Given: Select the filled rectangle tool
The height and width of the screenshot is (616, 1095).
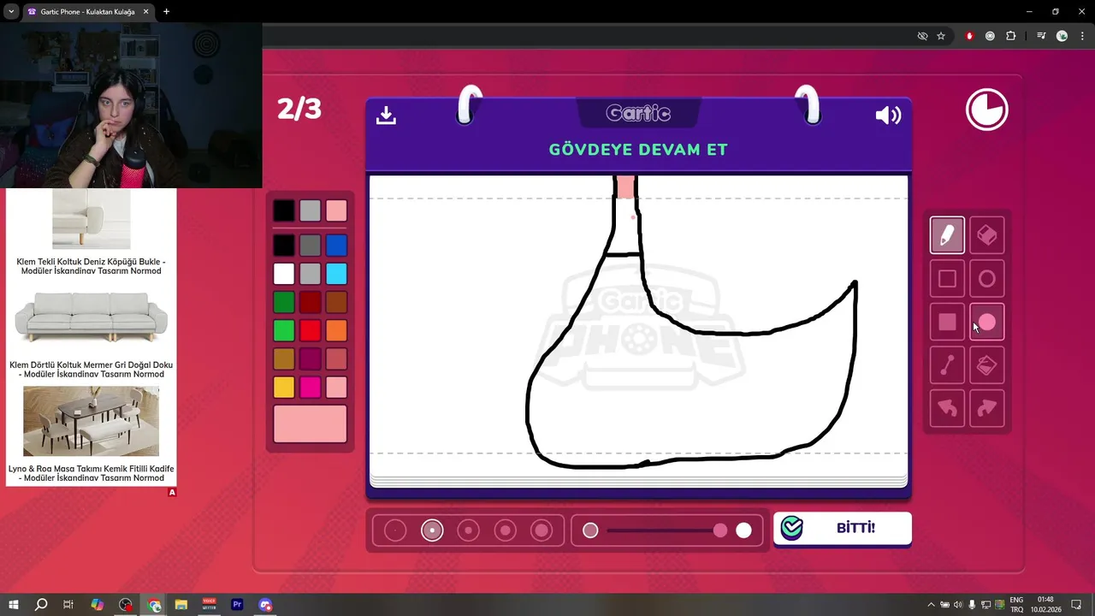Looking at the screenshot, I should 947,322.
